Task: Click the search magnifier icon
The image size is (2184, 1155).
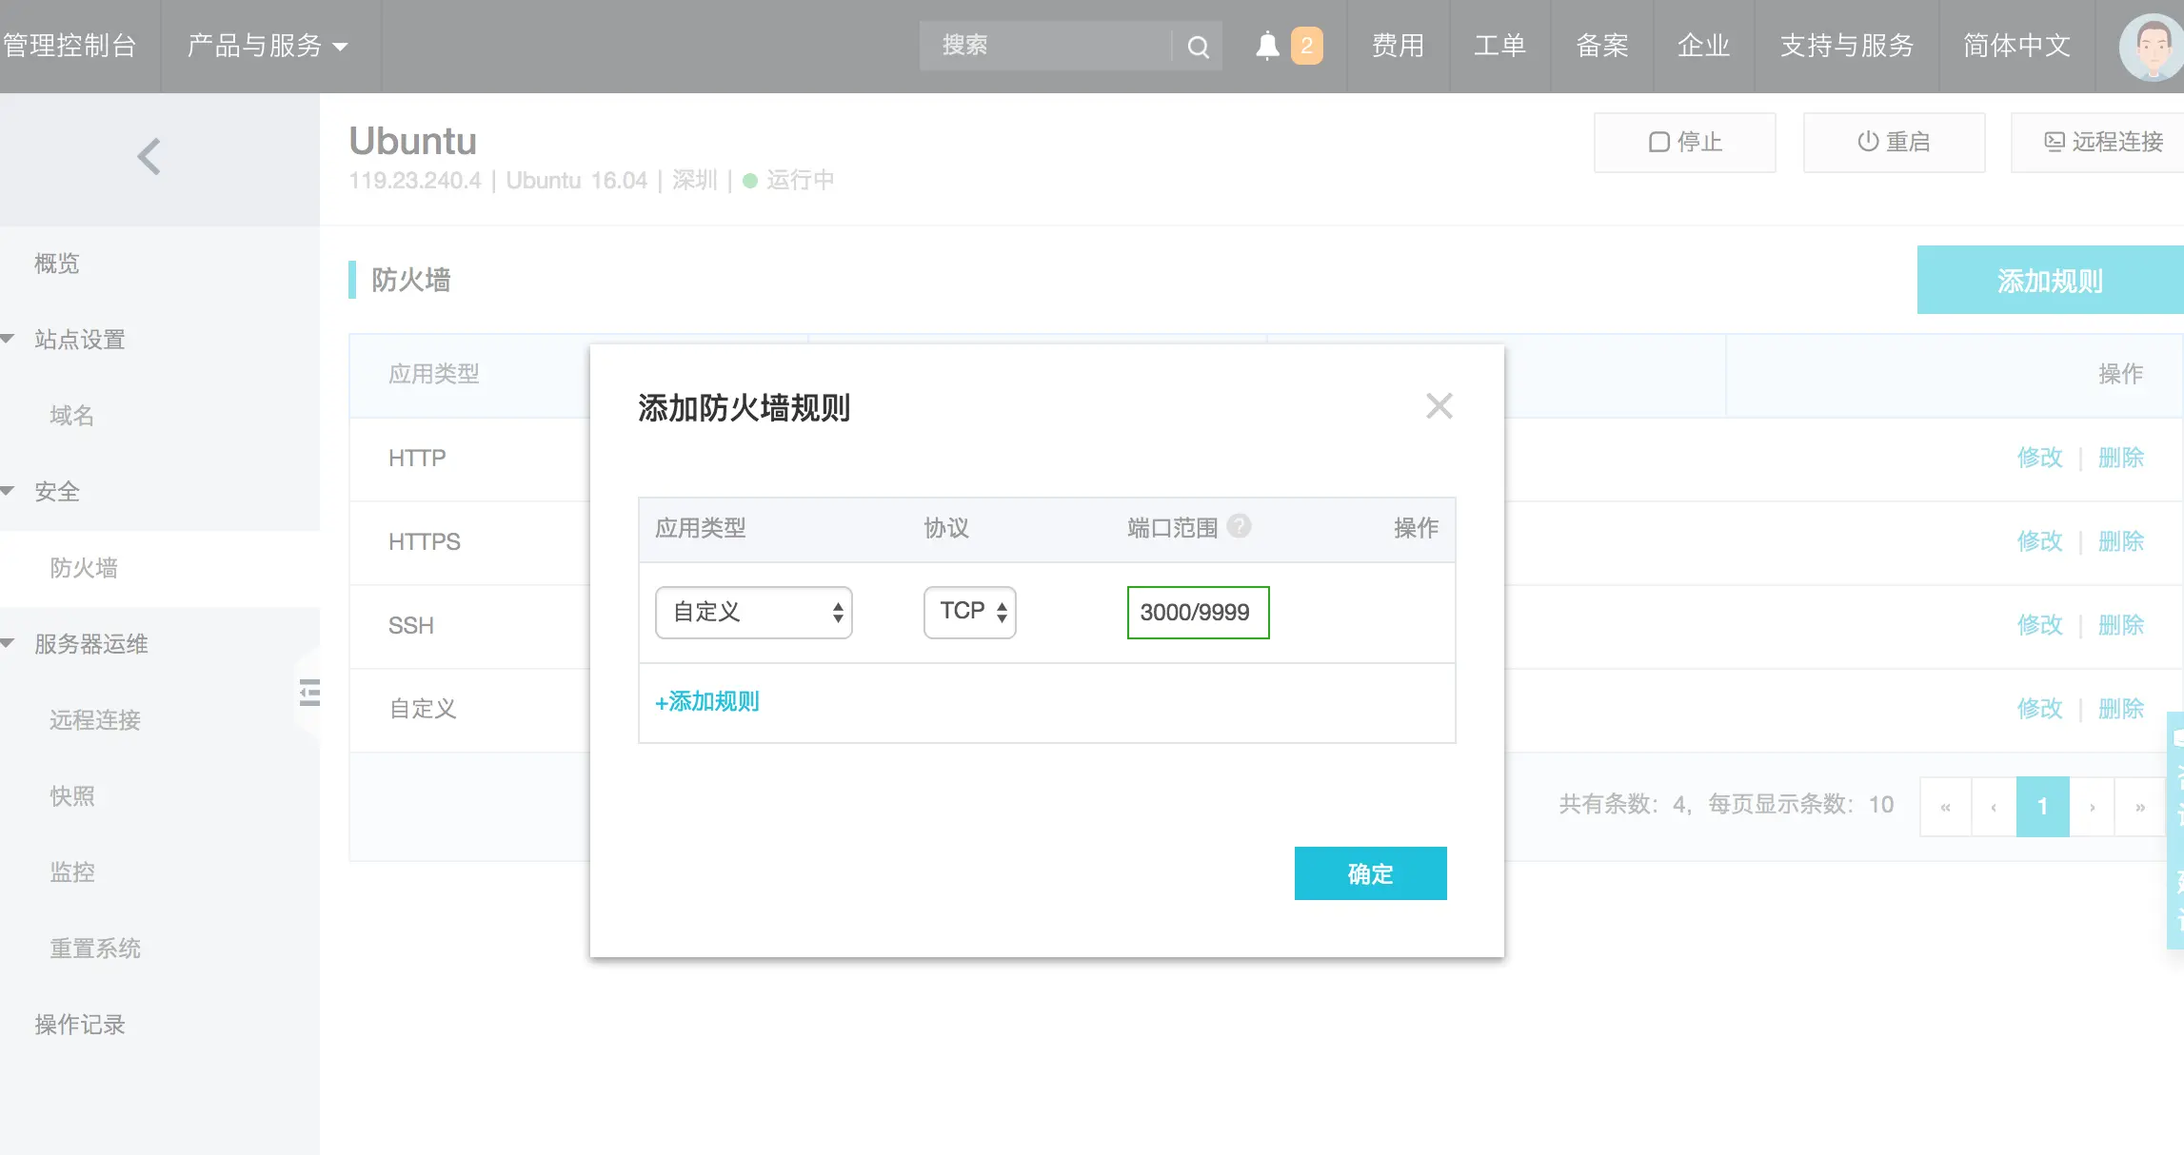Action: 1198,46
